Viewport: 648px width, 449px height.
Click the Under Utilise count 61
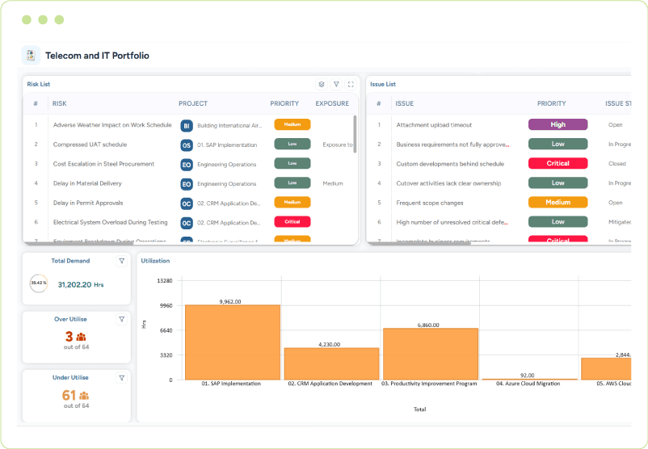click(69, 396)
